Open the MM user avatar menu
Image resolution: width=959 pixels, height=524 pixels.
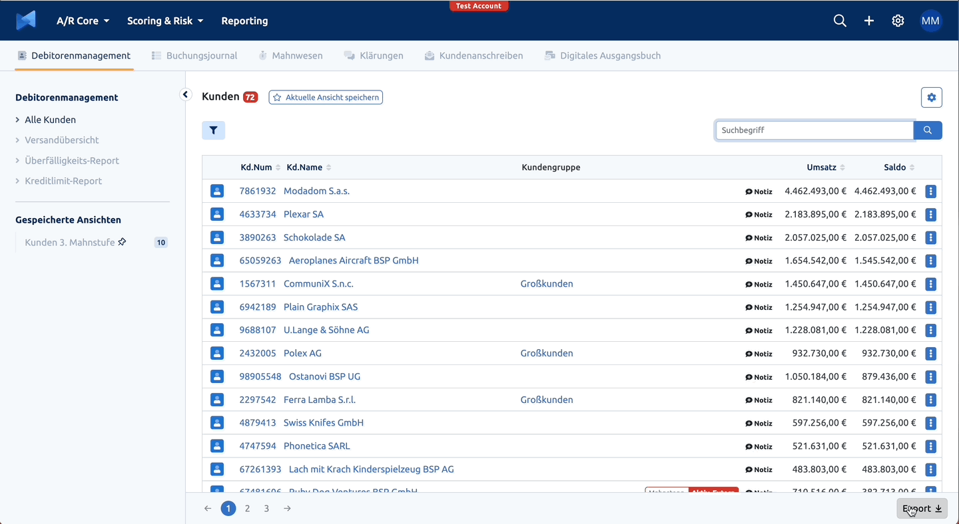(x=930, y=21)
